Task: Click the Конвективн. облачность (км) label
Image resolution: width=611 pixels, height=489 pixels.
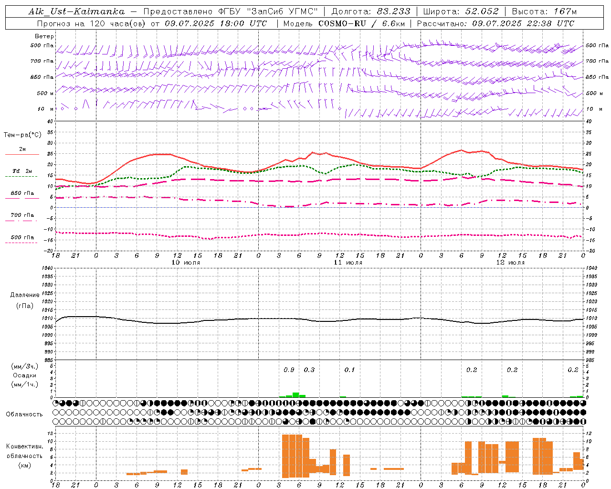Action: click(24, 456)
